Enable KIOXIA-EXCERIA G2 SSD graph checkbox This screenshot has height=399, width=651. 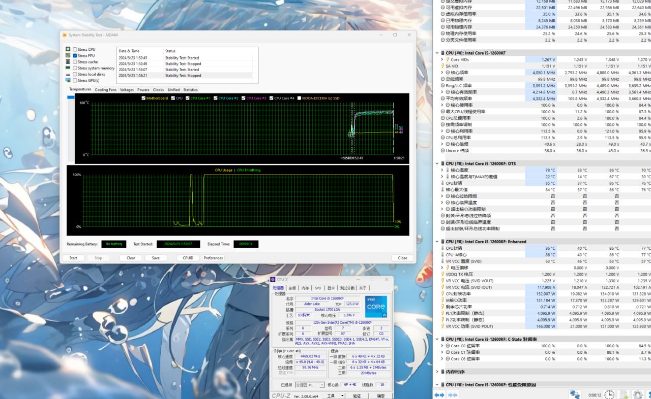click(299, 98)
